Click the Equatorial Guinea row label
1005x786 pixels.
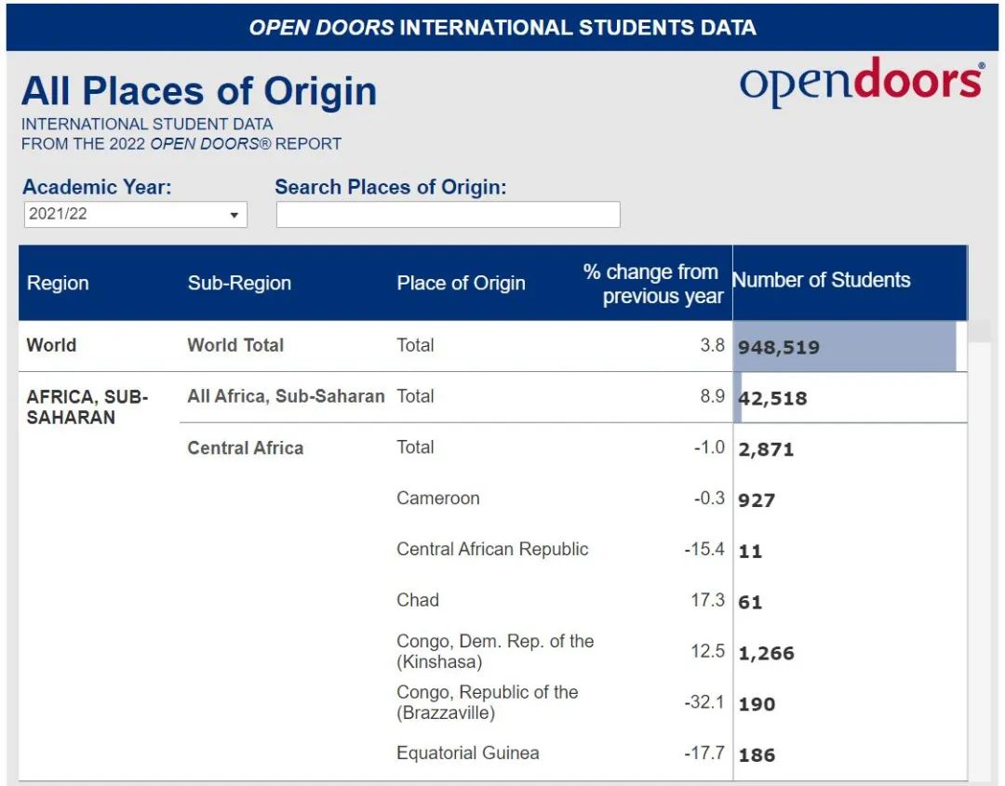[x=467, y=753]
